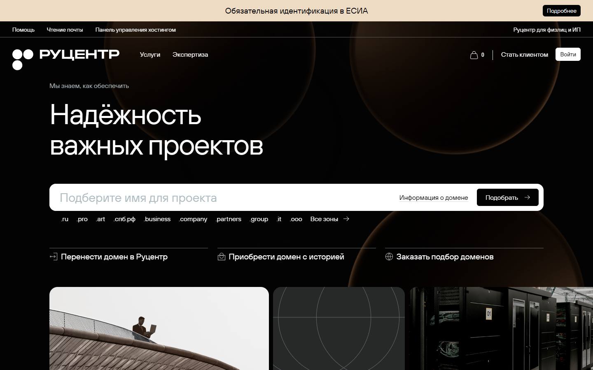Screen dimensions: 593x370
Task: Select the .спб.рф domain zone
Action: pos(124,219)
